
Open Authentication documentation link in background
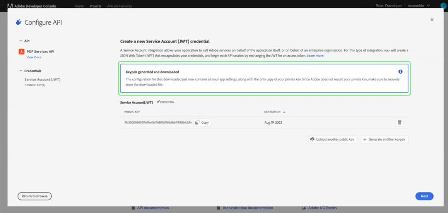tap(248, 208)
